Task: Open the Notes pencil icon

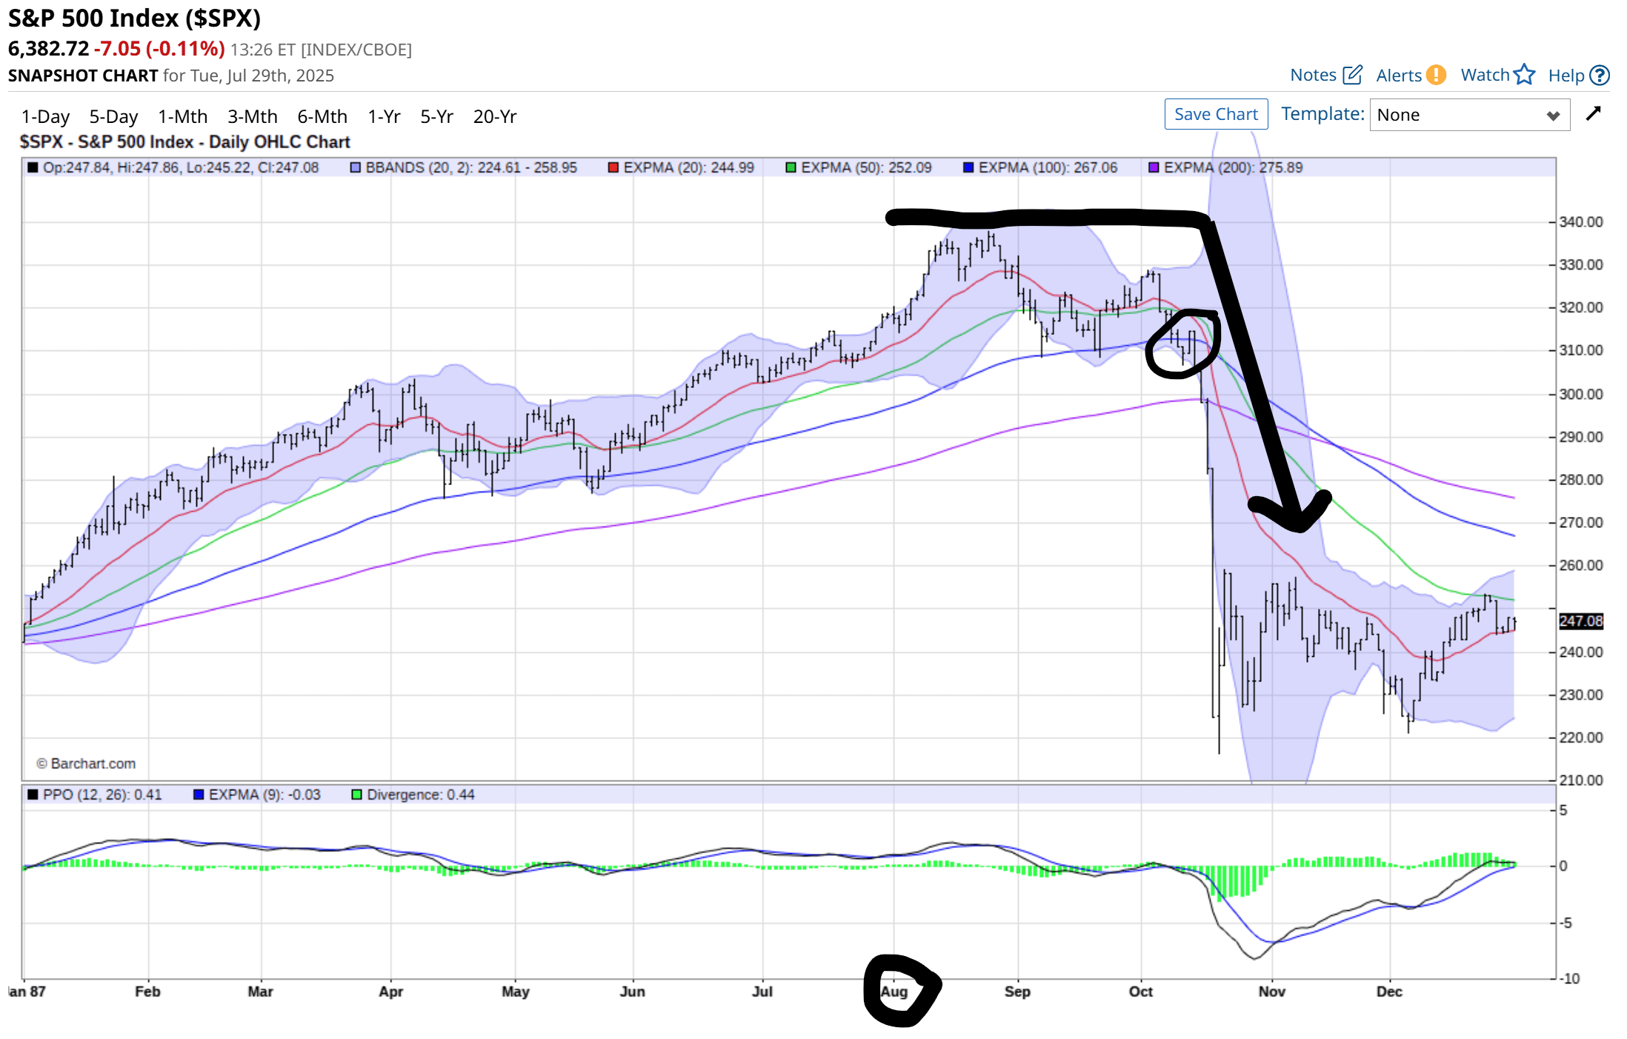Action: point(1352,75)
